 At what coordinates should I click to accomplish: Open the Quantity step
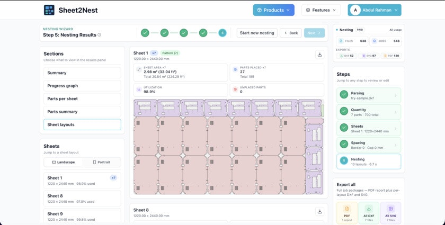tap(369, 112)
